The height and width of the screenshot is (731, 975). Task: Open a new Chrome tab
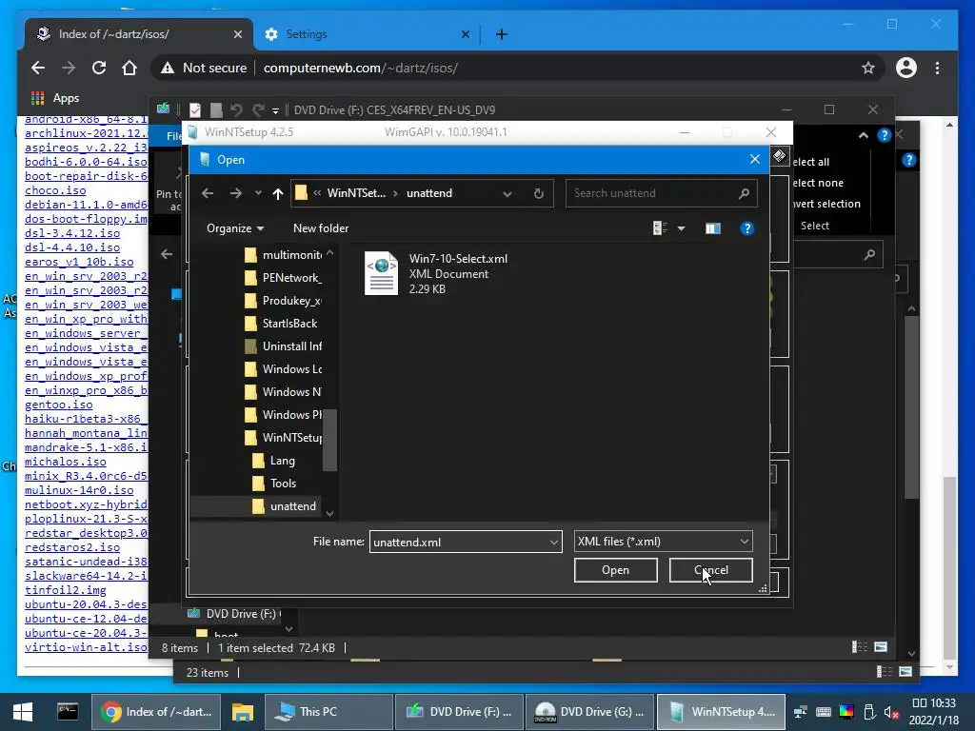501,34
